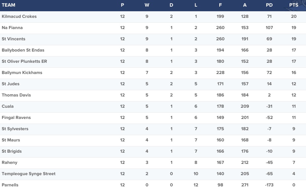
Task: Select the Cuala team name
Action: 8,106
